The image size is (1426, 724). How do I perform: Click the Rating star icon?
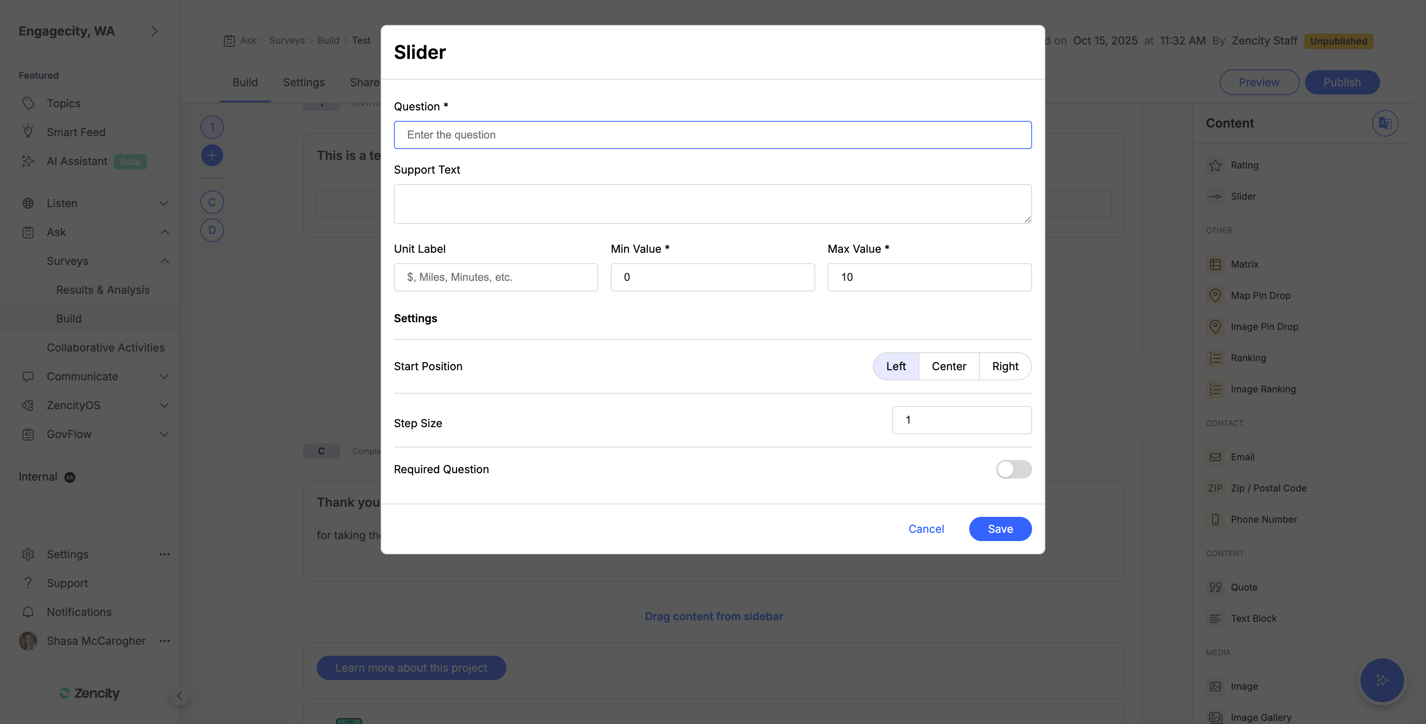pos(1215,165)
